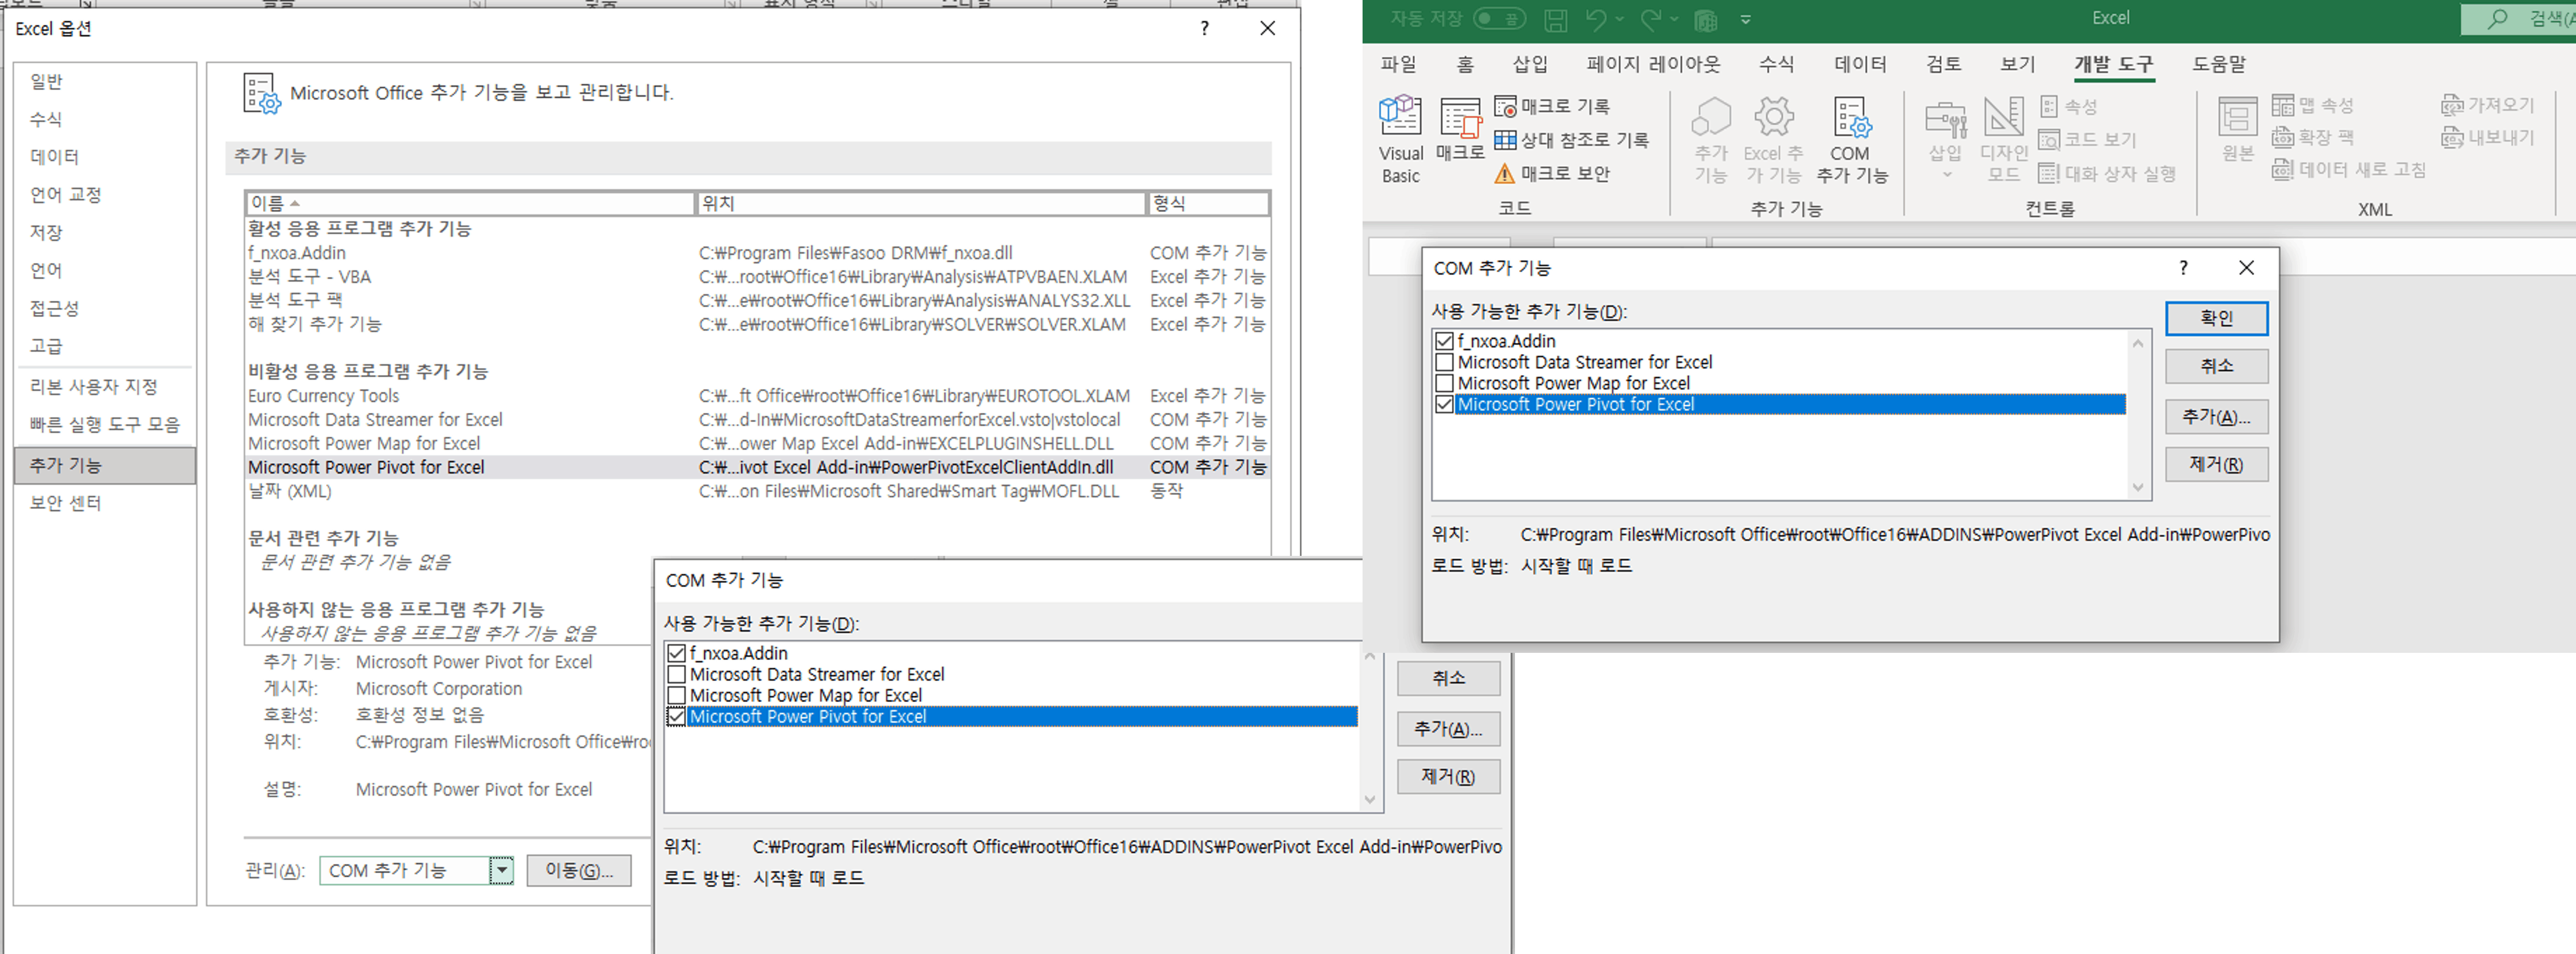Viewport: 2576px width, 954px height.
Task: Expand the 관리 COM 추가 기능 dropdown
Action: pyautogui.click(x=502, y=870)
